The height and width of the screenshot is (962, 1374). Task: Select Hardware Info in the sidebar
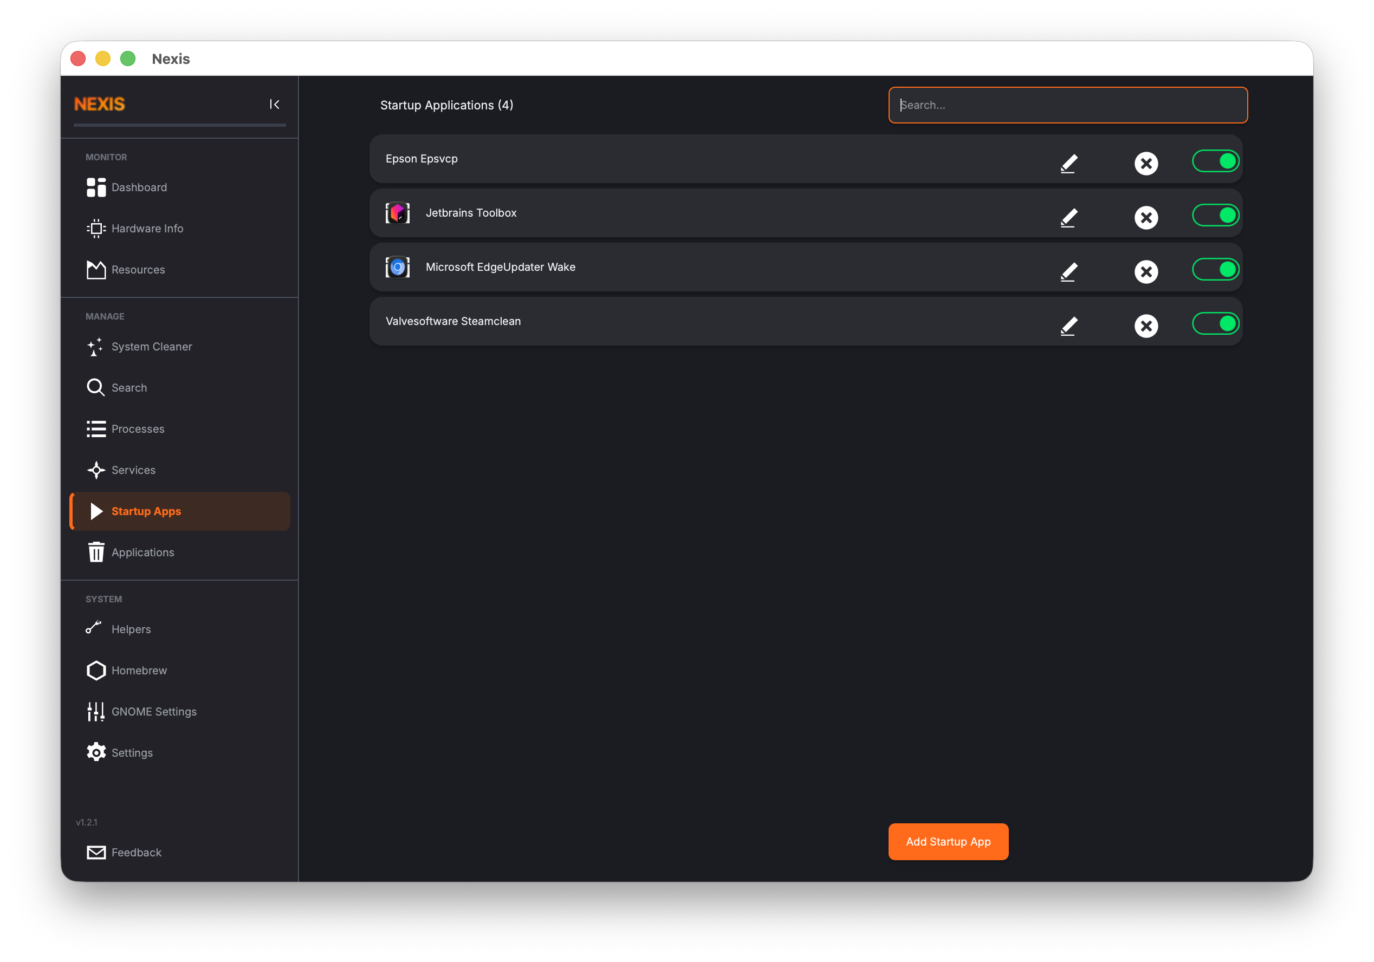[x=147, y=228]
